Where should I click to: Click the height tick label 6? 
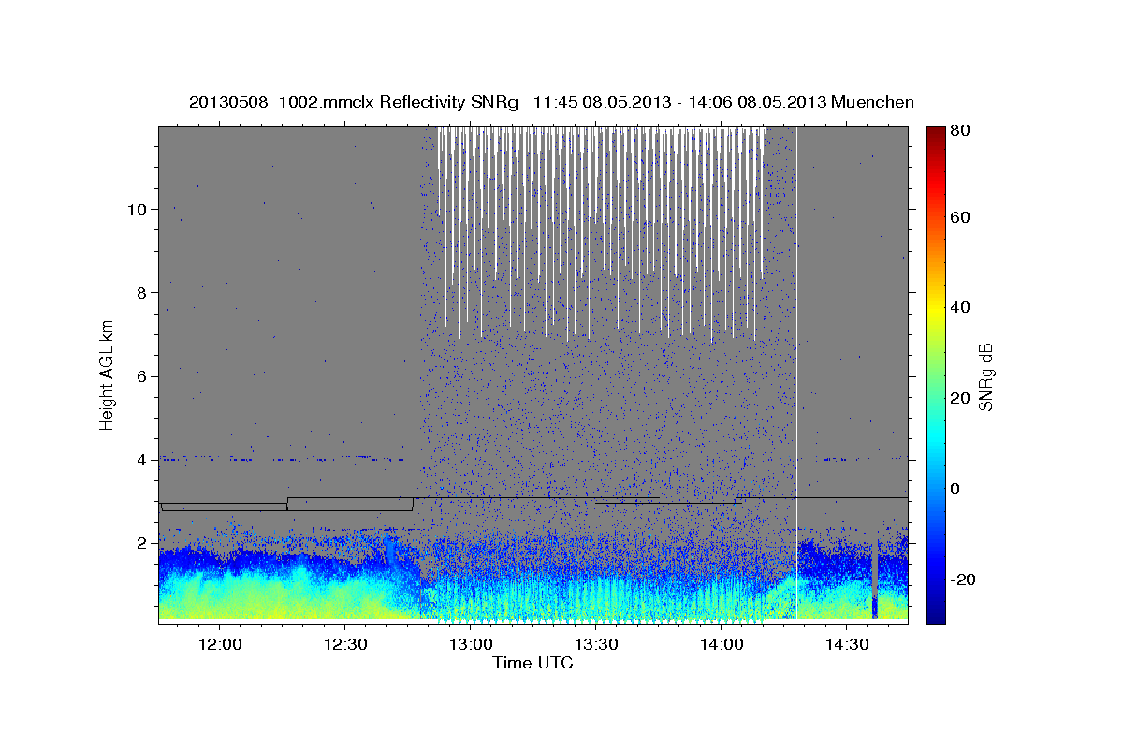141,376
